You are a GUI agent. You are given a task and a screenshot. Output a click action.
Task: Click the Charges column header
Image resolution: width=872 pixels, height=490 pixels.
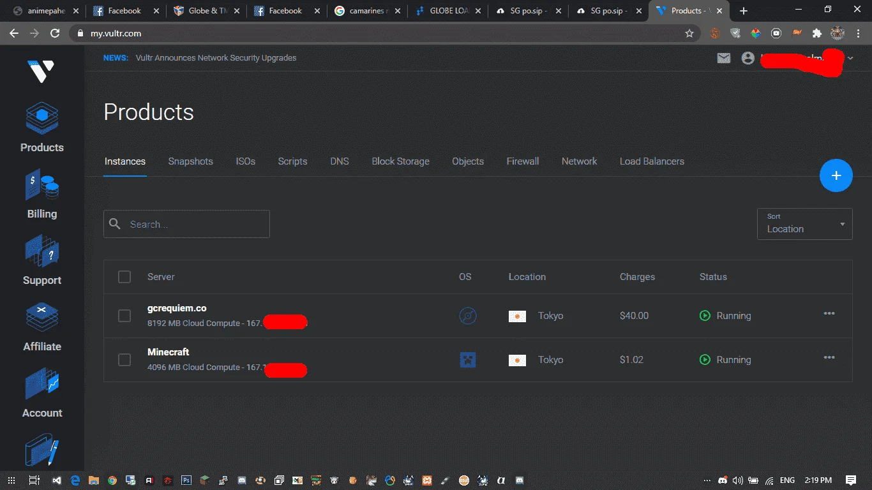click(637, 277)
